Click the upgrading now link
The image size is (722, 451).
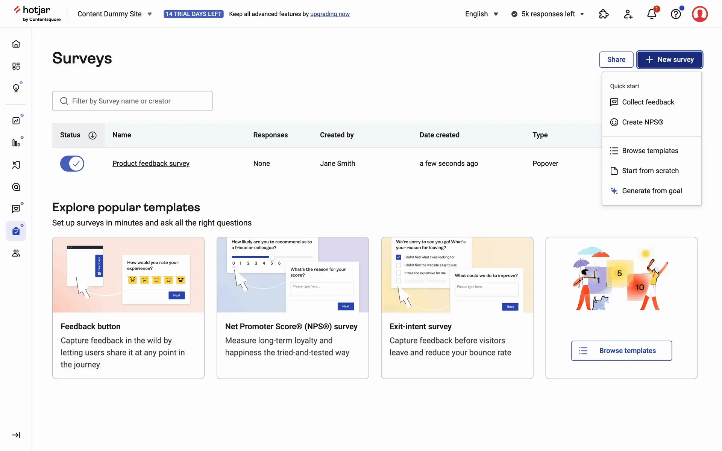tap(330, 14)
